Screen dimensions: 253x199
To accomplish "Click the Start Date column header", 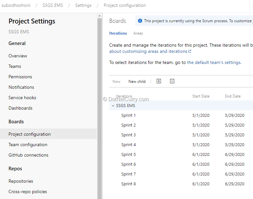I will click(x=201, y=96).
